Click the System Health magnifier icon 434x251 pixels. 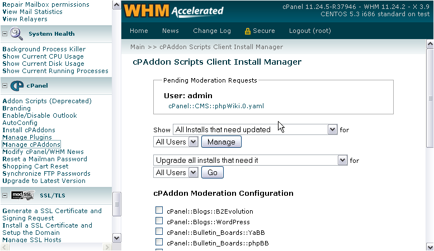pos(16,33)
